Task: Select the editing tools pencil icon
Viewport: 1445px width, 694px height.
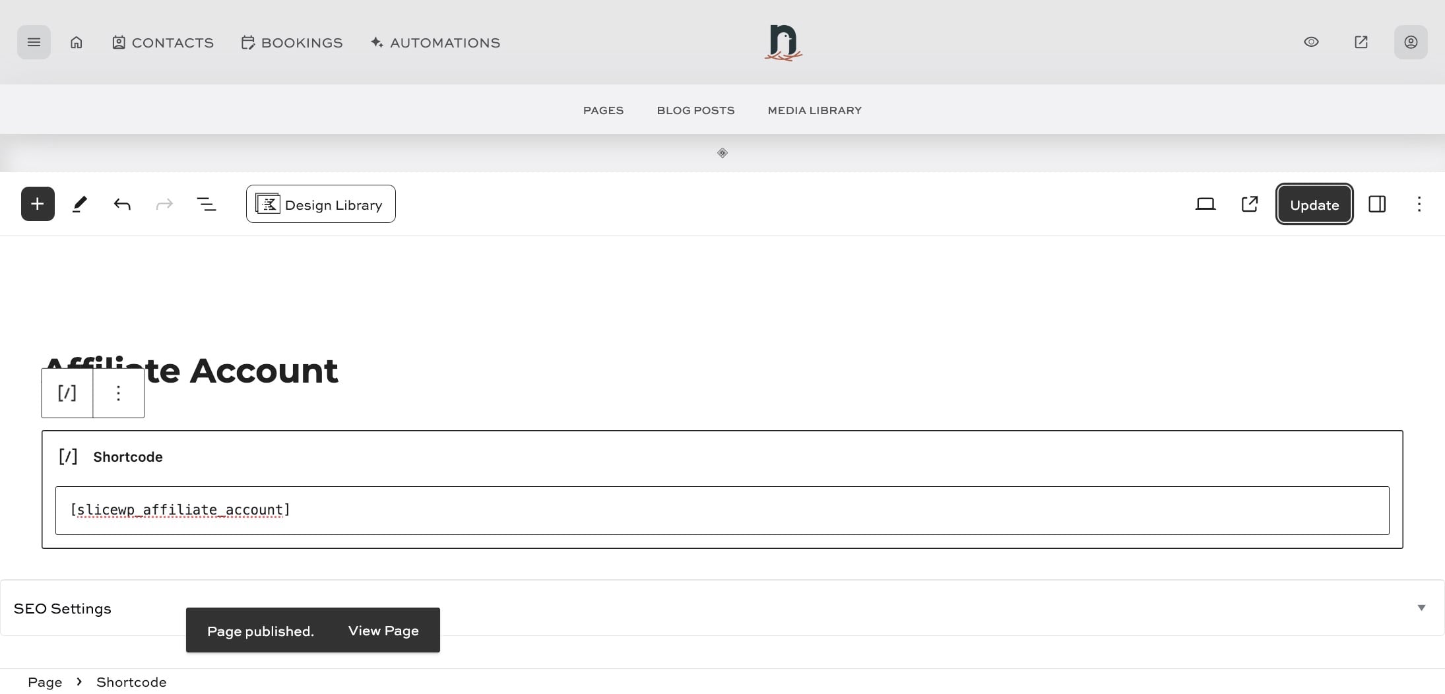Action: click(79, 204)
